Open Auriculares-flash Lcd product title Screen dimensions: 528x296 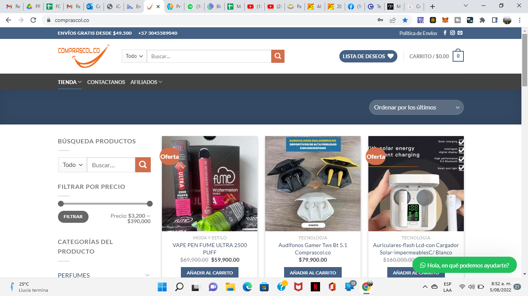416,249
